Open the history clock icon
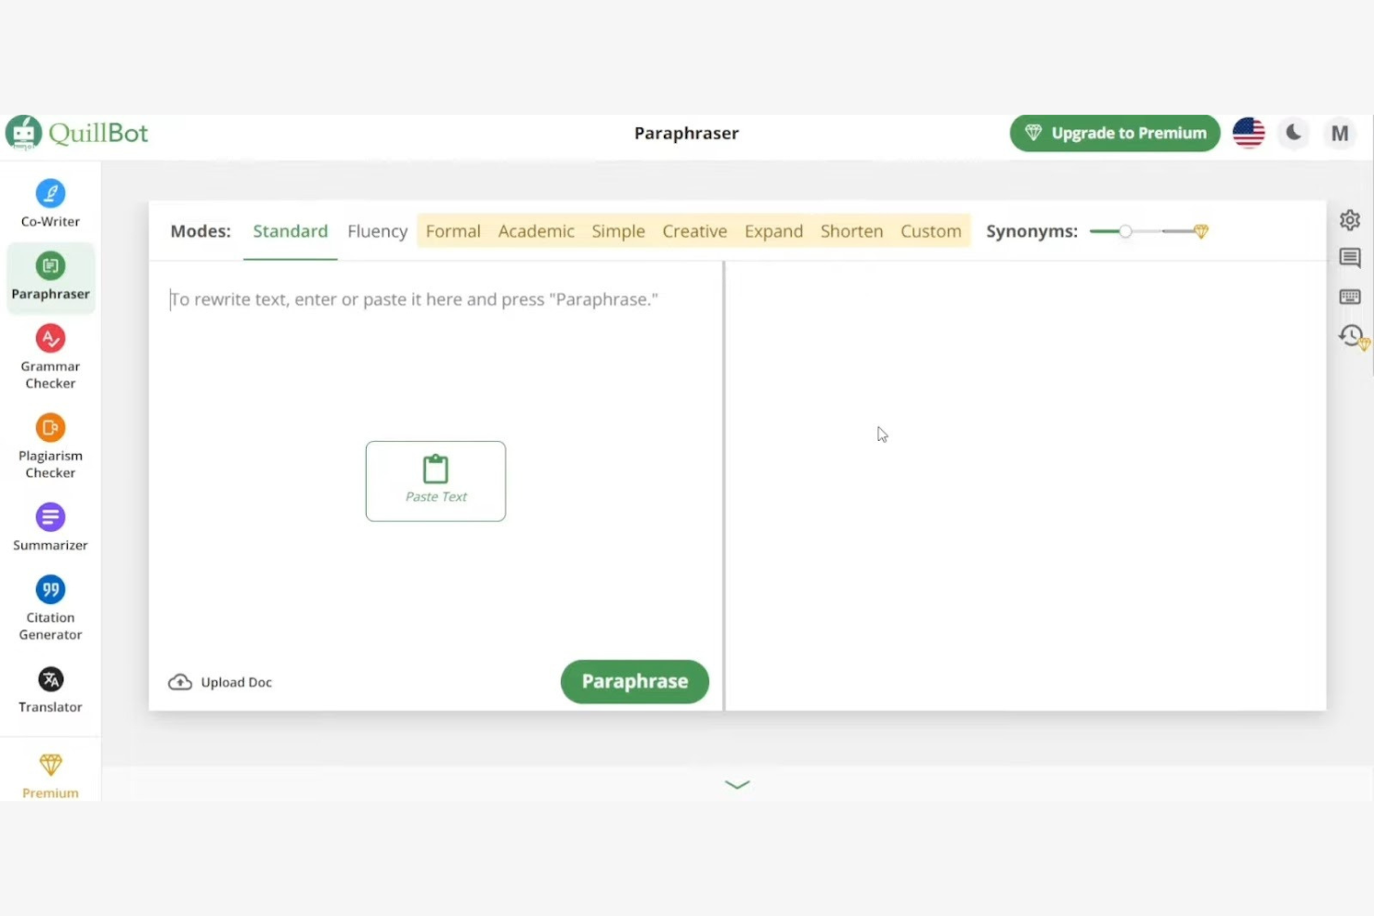This screenshot has height=916, width=1374. 1352,335
